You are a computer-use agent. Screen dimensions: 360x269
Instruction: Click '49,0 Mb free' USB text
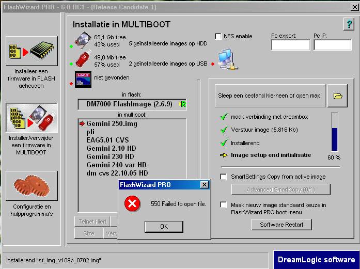coord(110,57)
